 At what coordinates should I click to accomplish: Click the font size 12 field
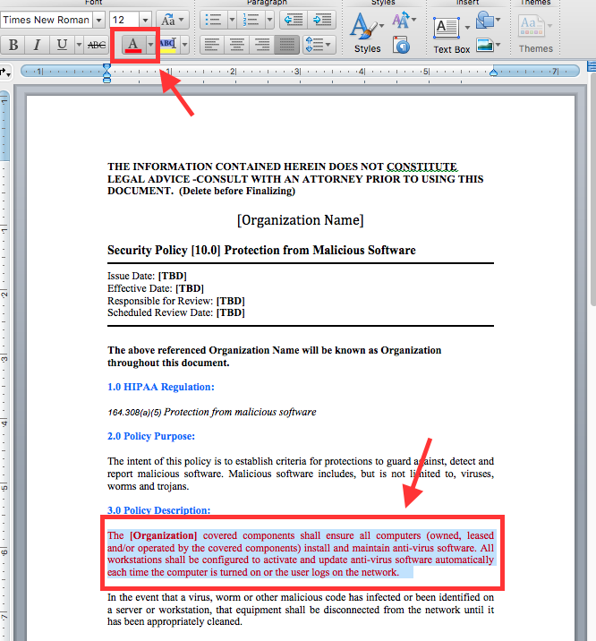[x=124, y=20]
